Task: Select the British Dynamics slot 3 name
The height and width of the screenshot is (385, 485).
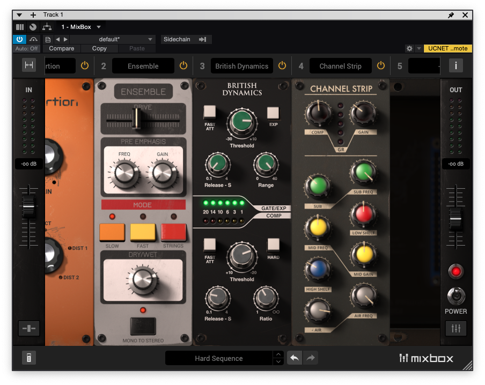Action: pyautogui.click(x=242, y=66)
